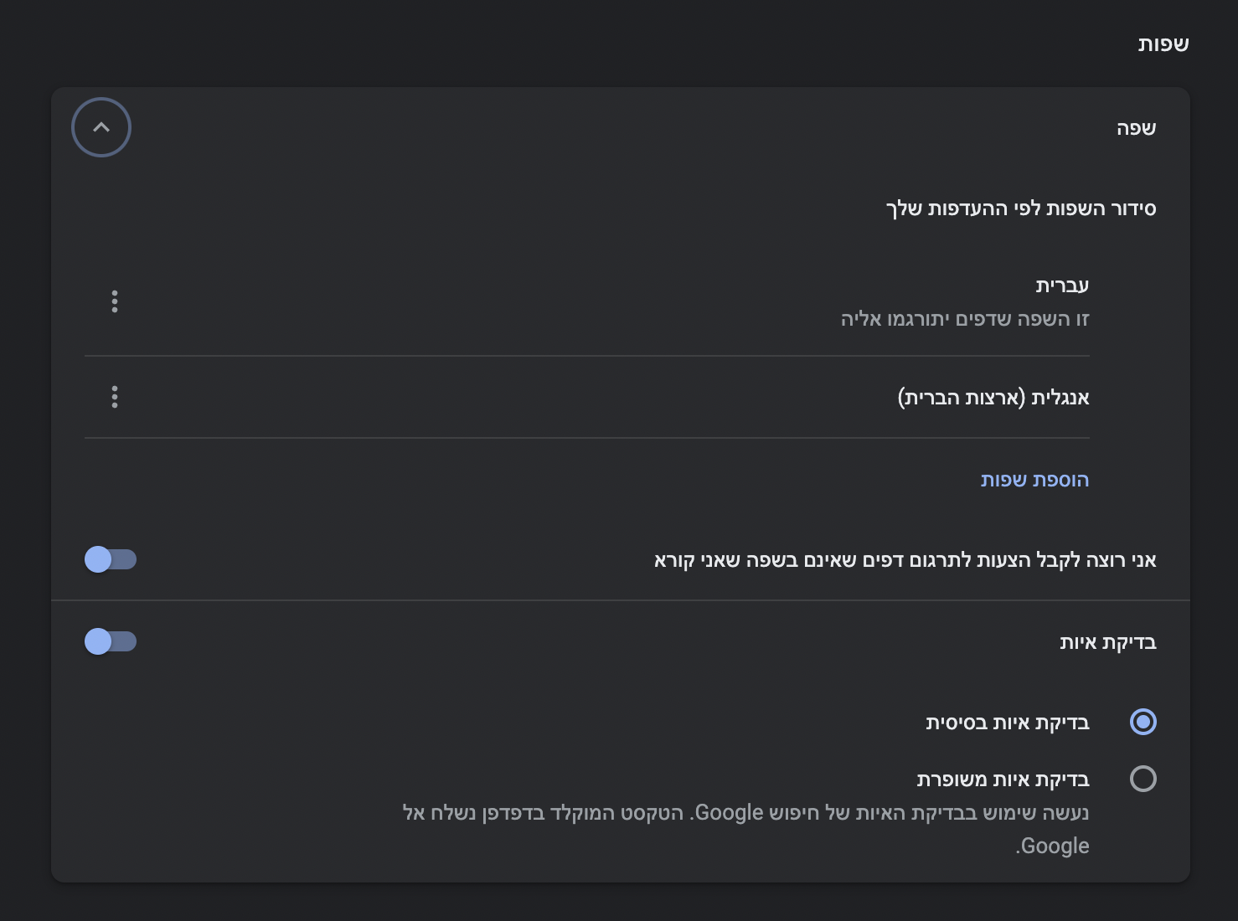Click the אנגלית (ארצות הברית) language name

(993, 397)
